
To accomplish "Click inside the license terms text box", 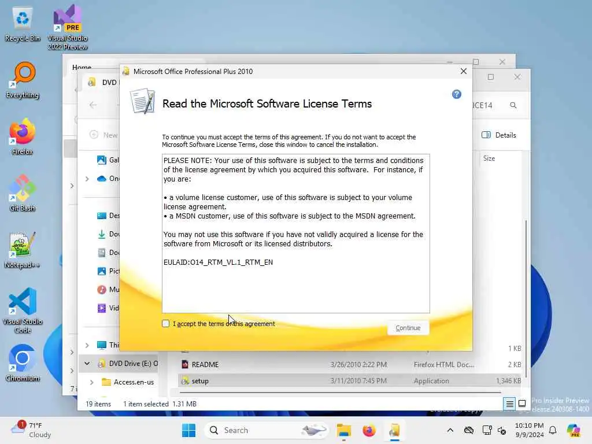I will (295, 234).
